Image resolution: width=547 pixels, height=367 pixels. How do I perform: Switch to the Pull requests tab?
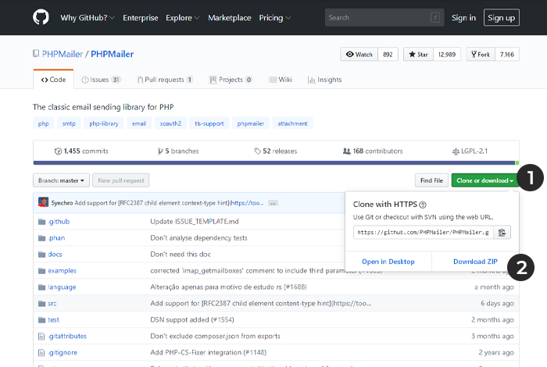pos(165,80)
